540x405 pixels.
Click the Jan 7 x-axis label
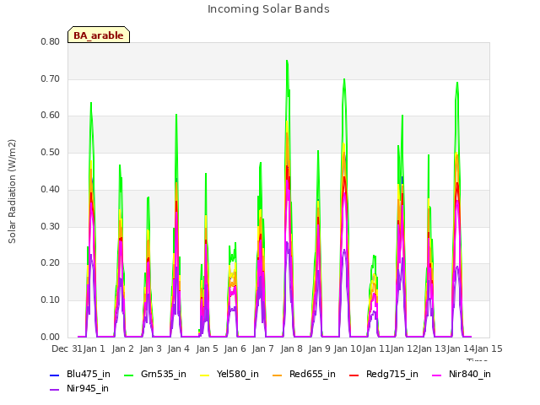coord(262,348)
